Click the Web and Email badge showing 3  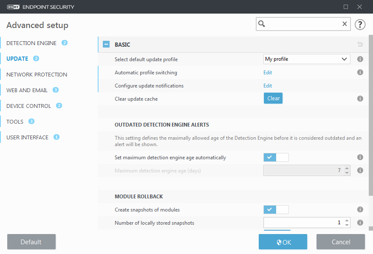(55, 90)
